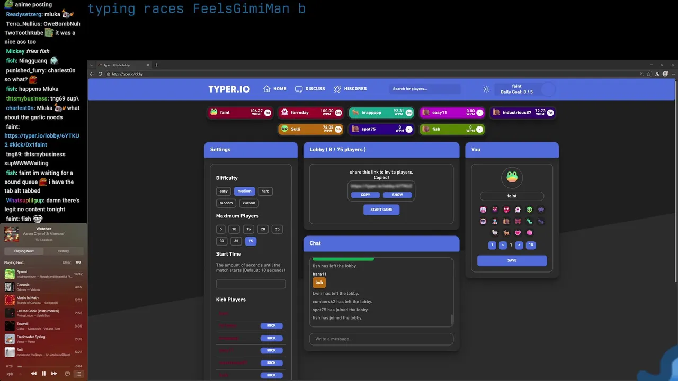Pick the pink brain avatar
The height and width of the screenshot is (381, 678).
click(x=529, y=233)
